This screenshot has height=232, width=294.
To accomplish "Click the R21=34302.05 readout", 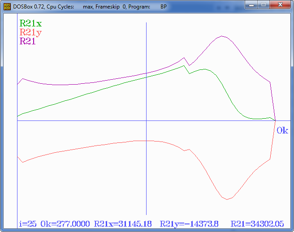I will pos(257,224).
